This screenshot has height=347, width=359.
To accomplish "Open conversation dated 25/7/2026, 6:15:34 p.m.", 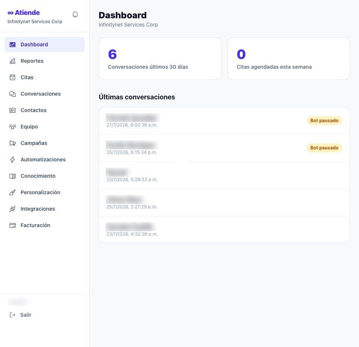I will [x=224, y=148].
